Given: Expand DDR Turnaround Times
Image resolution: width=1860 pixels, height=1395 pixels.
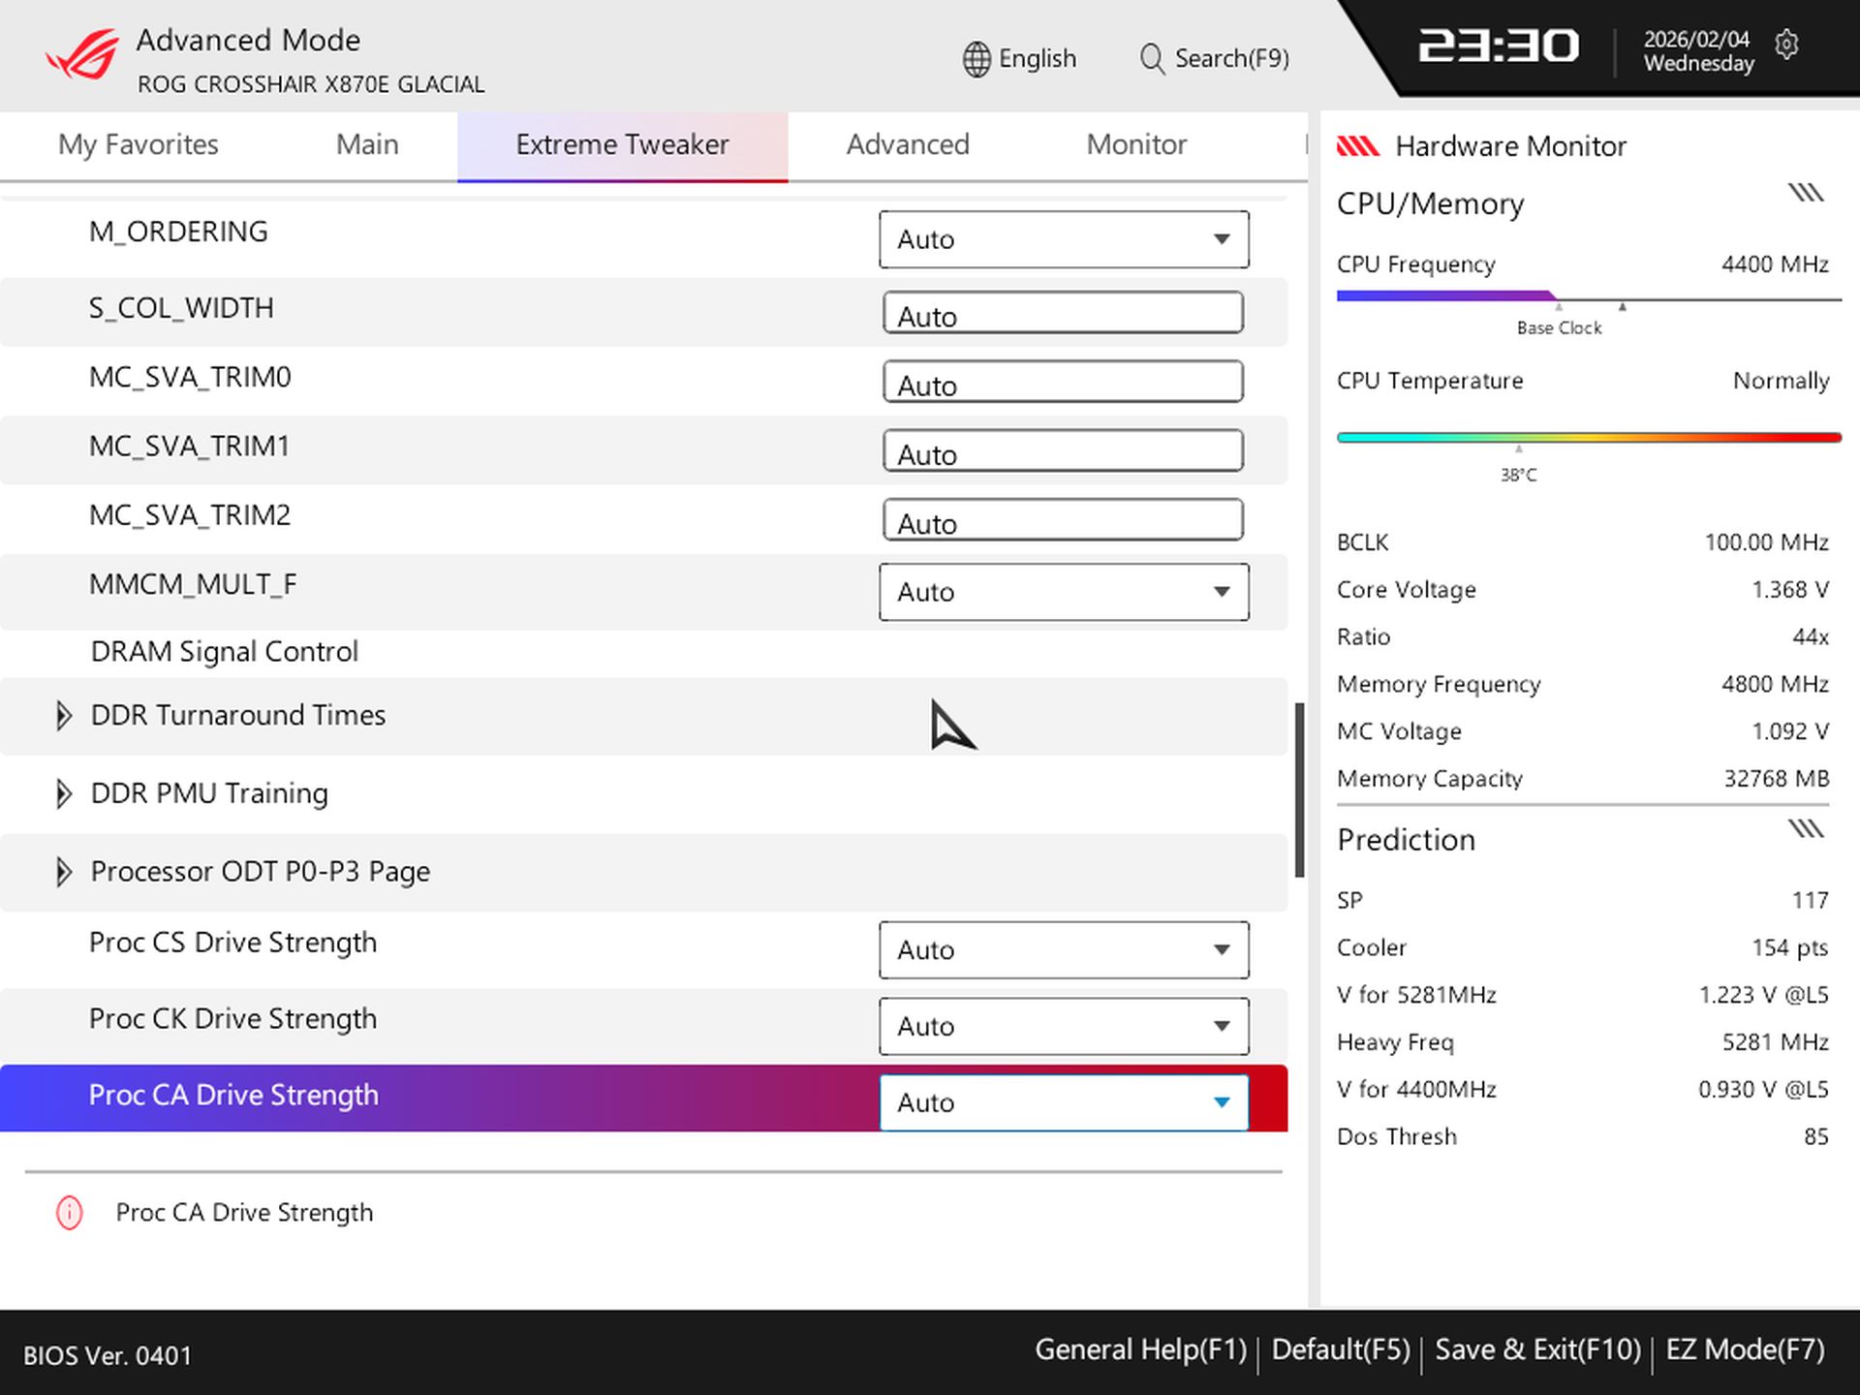Looking at the screenshot, I should pos(64,715).
